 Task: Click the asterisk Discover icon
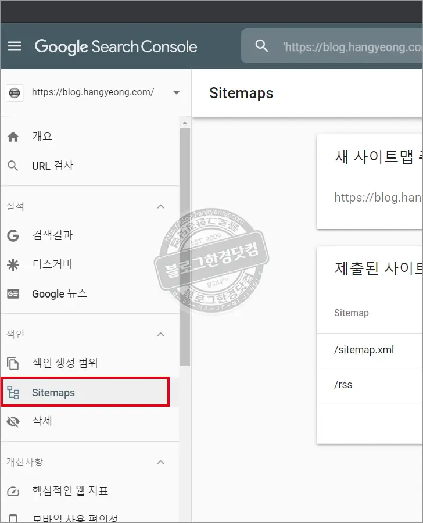pyautogui.click(x=13, y=265)
